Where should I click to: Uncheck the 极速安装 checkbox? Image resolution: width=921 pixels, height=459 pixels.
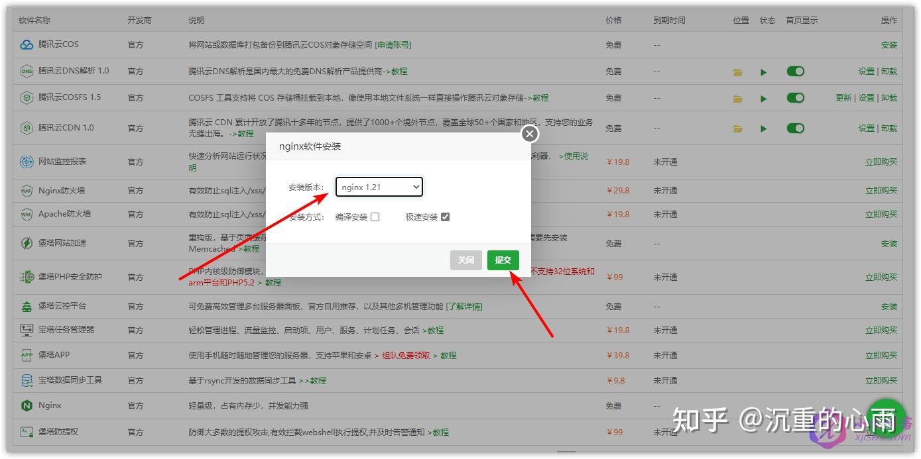445,217
